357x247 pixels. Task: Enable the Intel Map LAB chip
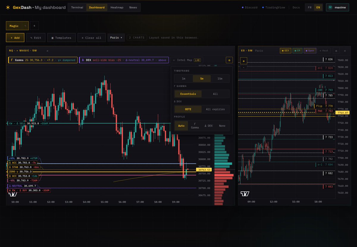point(187,60)
